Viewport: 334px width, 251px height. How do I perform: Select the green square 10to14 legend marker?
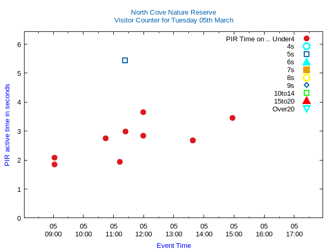pyautogui.click(x=306, y=93)
